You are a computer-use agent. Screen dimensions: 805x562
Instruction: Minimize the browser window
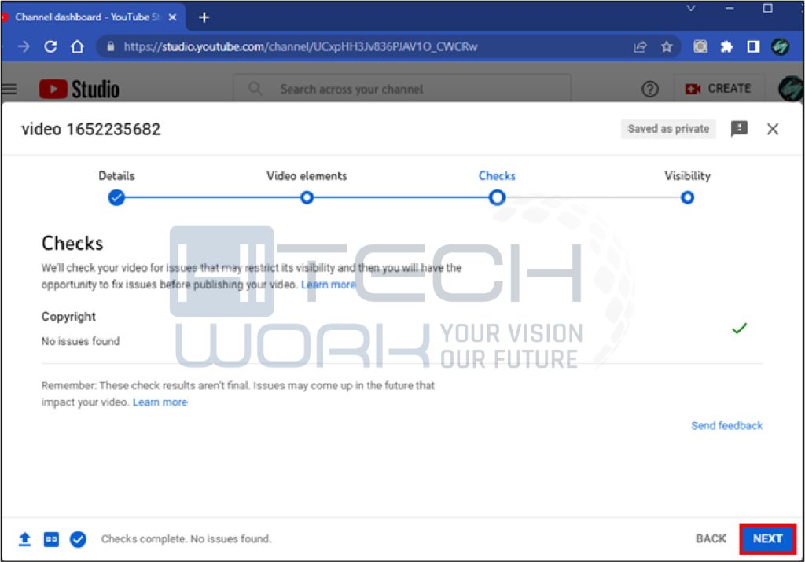click(729, 8)
